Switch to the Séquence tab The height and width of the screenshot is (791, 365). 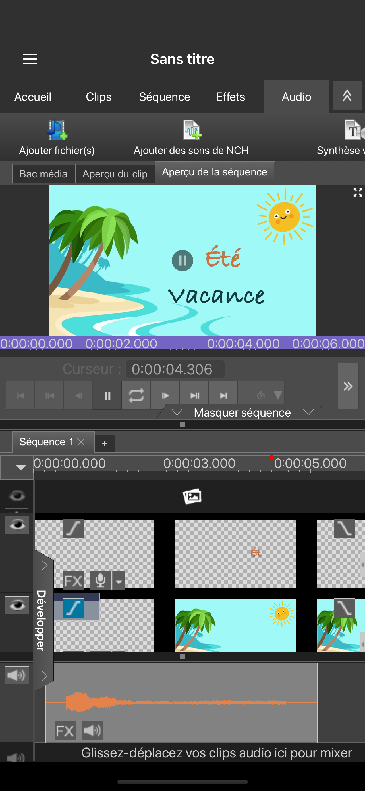(x=165, y=97)
